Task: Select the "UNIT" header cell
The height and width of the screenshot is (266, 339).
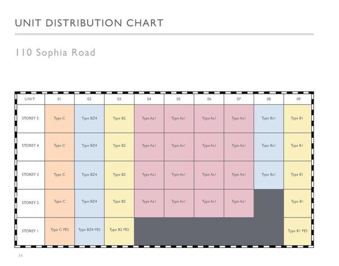Action: (x=30, y=99)
